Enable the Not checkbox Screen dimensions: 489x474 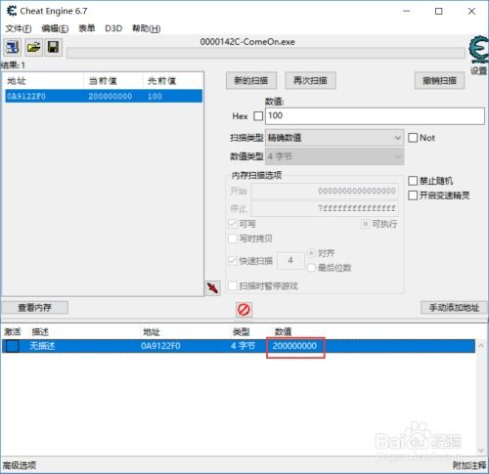click(413, 138)
